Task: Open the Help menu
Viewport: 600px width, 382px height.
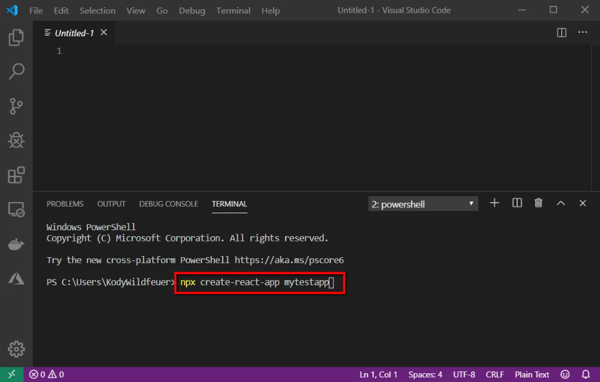Action: 271,11
